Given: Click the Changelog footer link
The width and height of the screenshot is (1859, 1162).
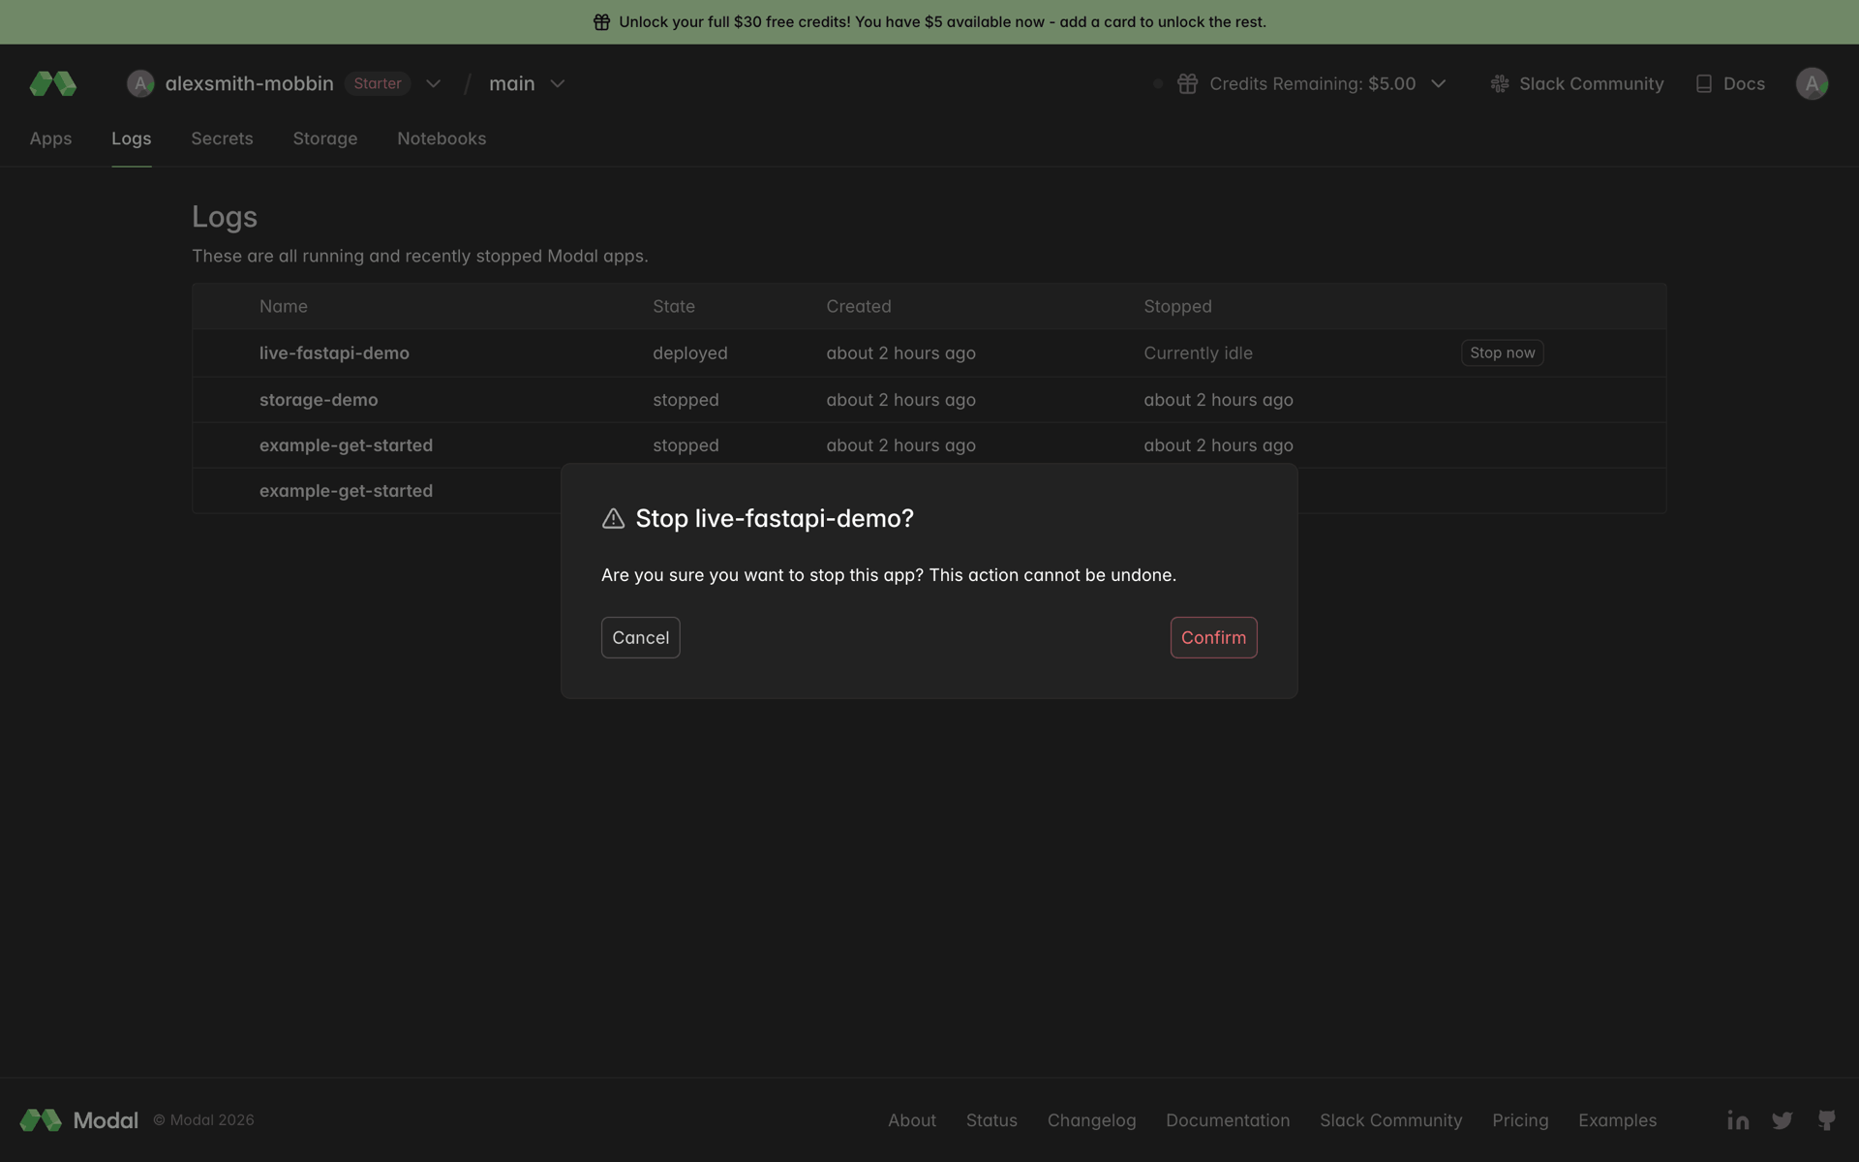Looking at the screenshot, I should coord(1091,1120).
